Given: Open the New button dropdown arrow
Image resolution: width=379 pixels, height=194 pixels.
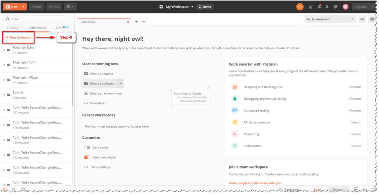Looking at the screenshot, I should click(x=23, y=7).
